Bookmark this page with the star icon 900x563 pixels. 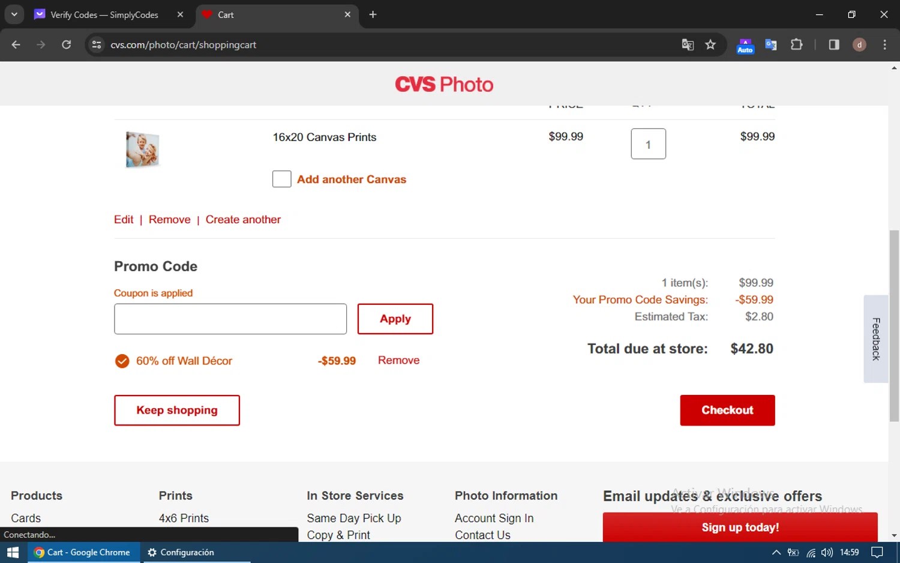click(x=710, y=44)
